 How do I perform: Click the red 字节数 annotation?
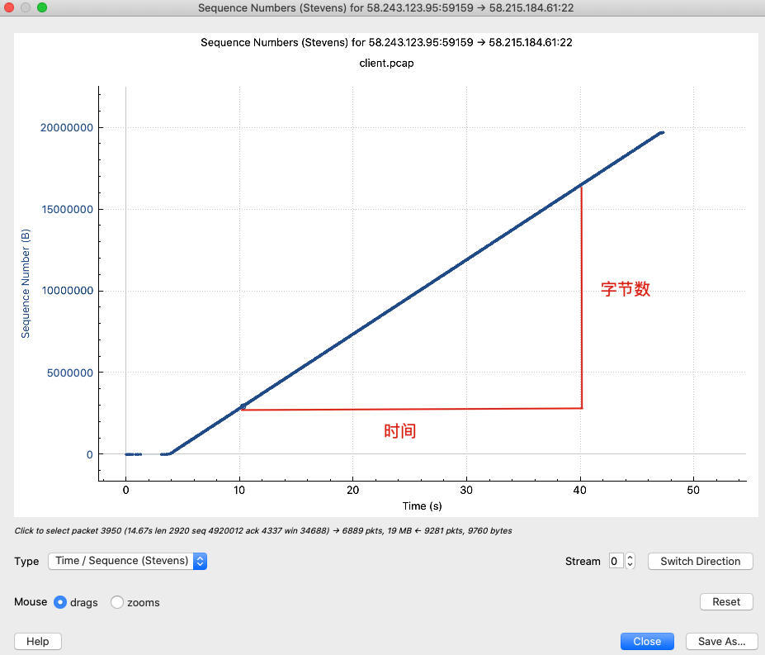(x=626, y=289)
